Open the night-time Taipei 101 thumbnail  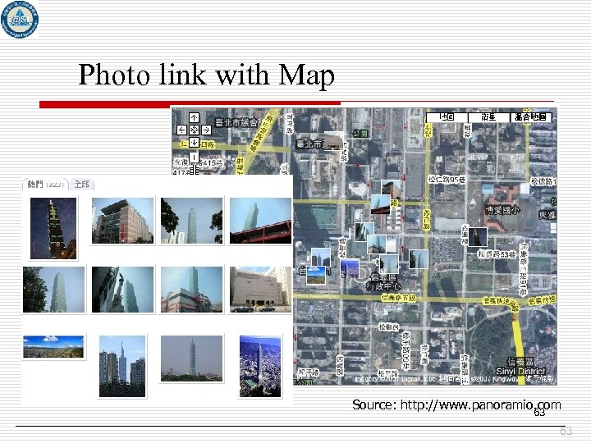point(53,228)
